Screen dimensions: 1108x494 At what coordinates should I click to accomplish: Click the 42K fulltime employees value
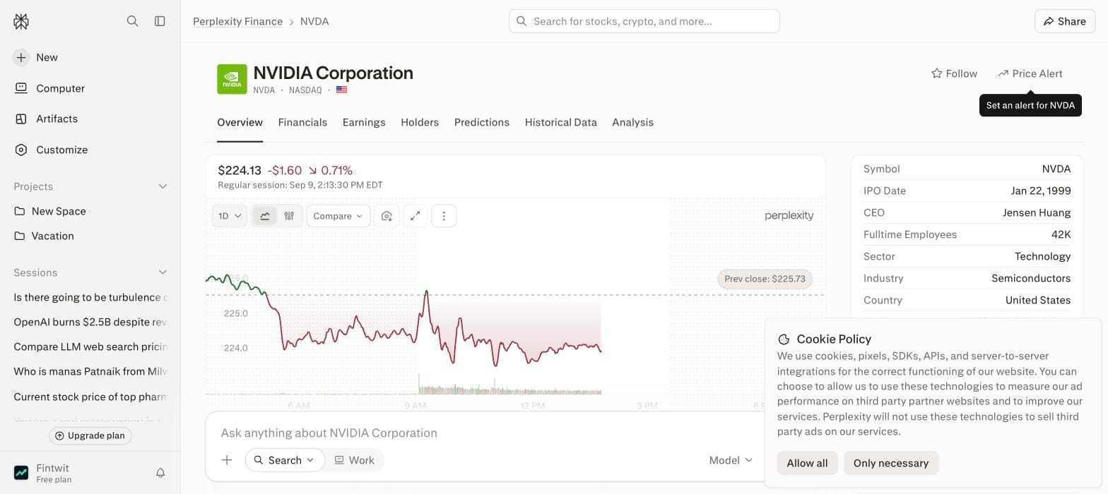tap(1061, 234)
